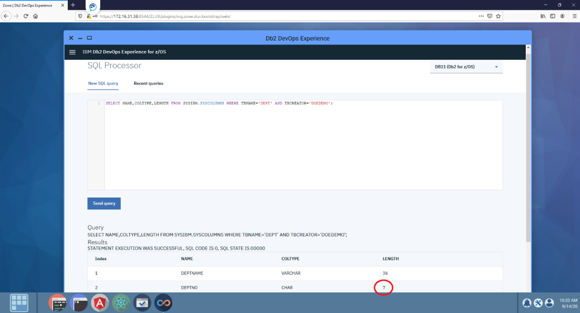Save page to Pocket icon
Image resolution: width=580 pixels, height=313 pixels.
489,16
